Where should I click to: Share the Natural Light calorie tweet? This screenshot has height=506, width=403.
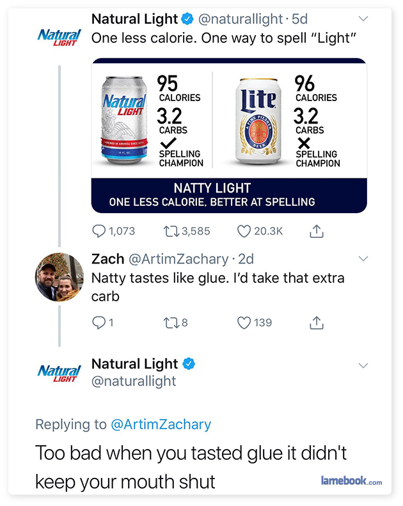pyautogui.click(x=317, y=232)
